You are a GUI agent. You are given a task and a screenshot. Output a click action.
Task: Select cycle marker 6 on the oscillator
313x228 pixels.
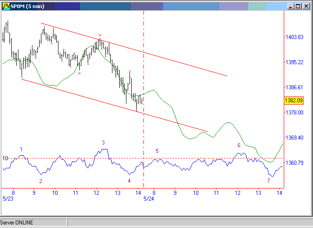click(239, 145)
